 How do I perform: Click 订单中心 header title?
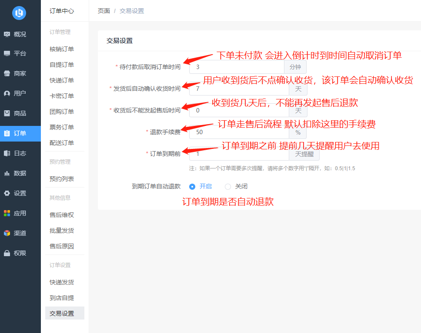[x=62, y=11]
